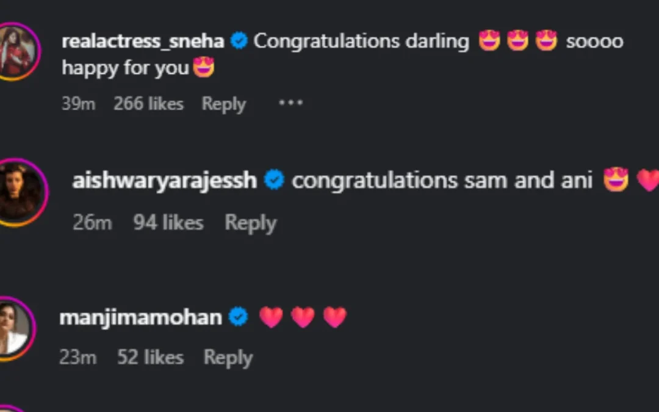View 94 likes on aishwaryarajessh's comment
Image resolution: width=659 pixels, height=412 pixels.
[168, 223]
